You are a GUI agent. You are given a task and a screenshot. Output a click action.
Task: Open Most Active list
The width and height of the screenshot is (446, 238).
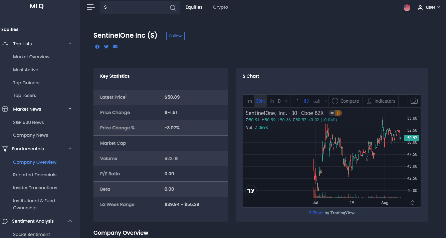[26, 70]
